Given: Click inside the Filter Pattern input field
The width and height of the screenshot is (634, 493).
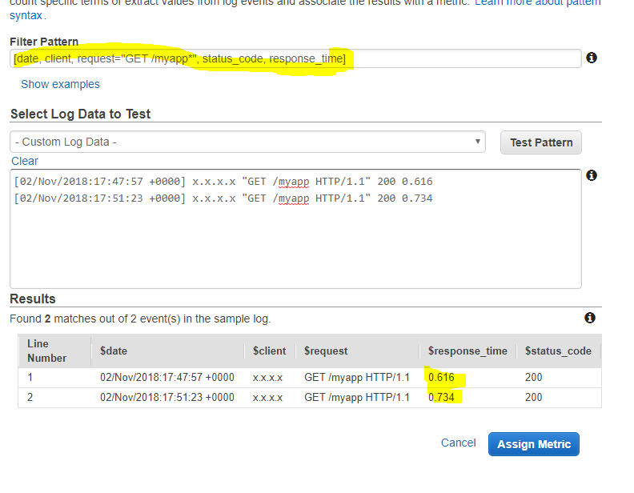Looking at the screenshot, I should pyautogui.click(x=295, y=58).
